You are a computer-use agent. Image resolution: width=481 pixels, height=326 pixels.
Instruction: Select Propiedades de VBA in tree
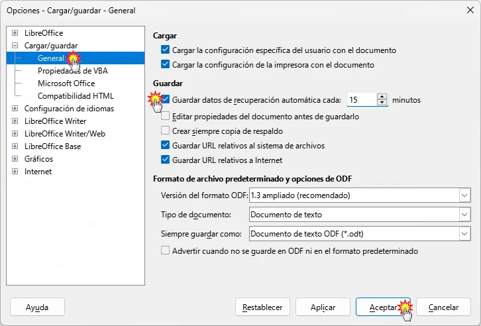point(73,70)
